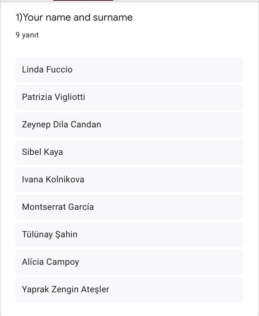Click the surname "Kaya" text
Viewport: 259px width, 316px height.
click(x=53, y=152)
